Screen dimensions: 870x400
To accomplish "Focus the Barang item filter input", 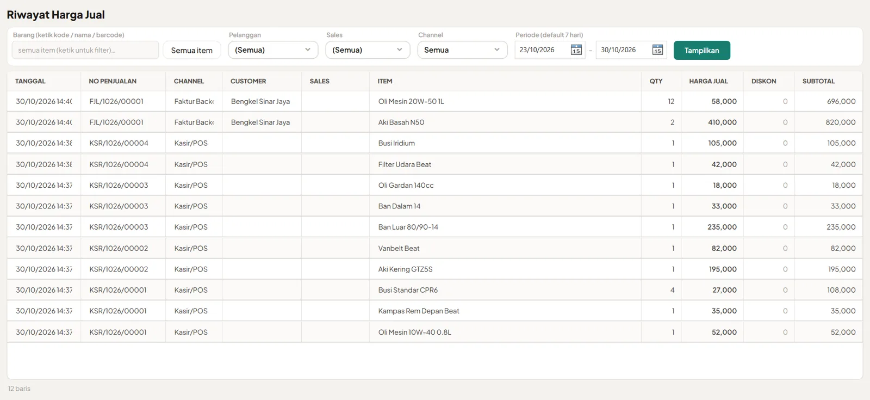I will 85,50.
